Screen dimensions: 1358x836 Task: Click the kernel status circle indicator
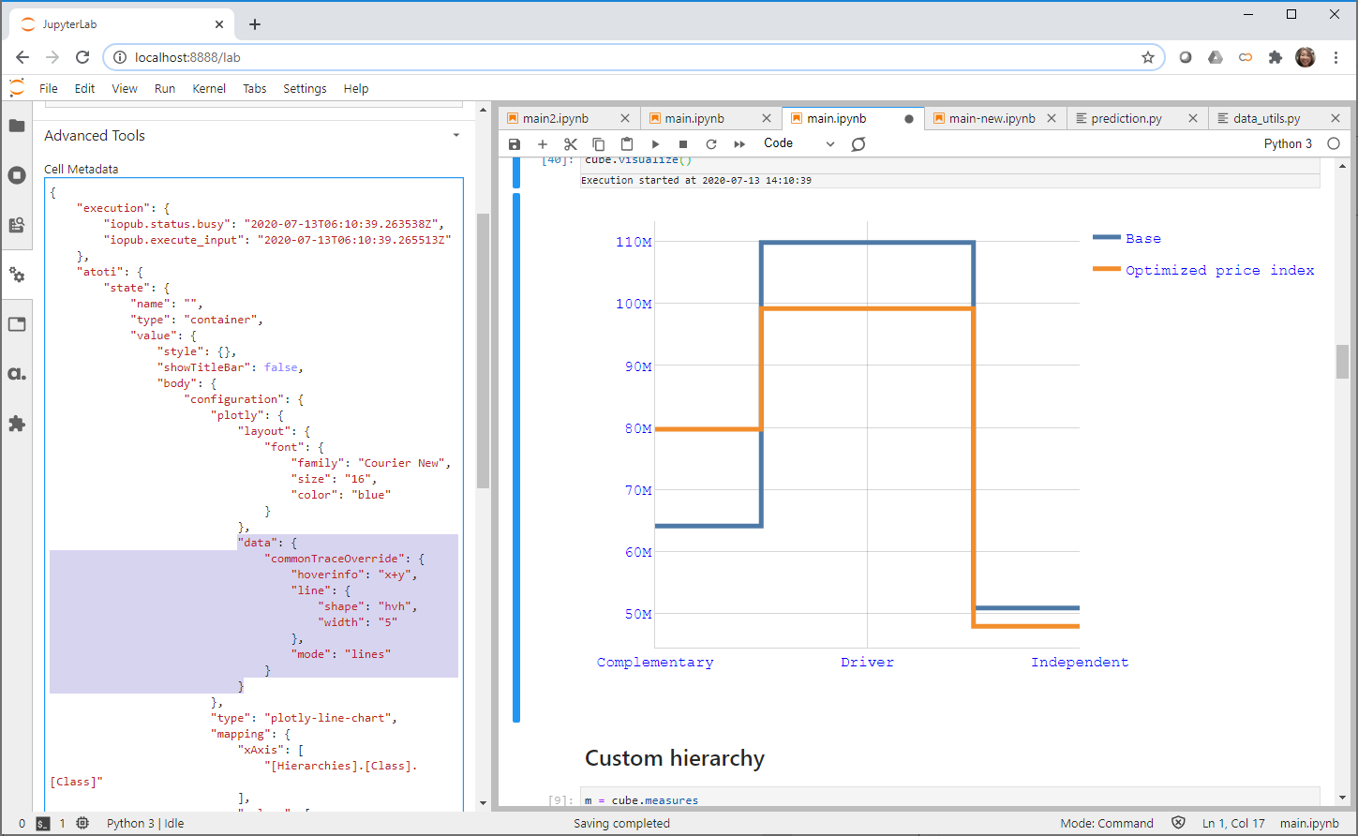tap(1333, 143)
